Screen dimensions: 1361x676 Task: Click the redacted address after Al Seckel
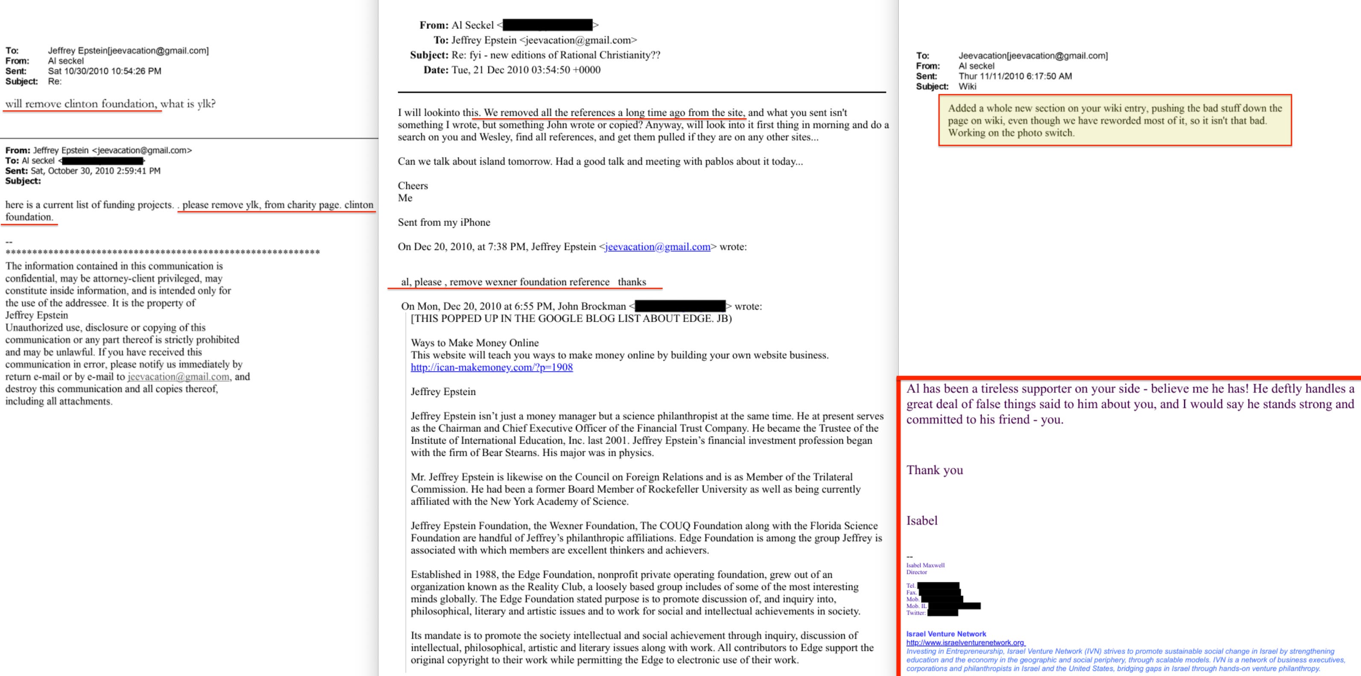[x=547, y=25]
